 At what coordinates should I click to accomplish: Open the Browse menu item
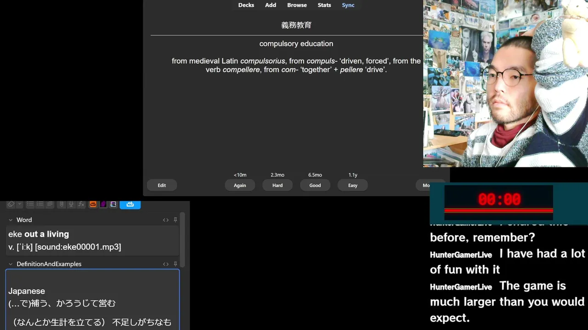297,5
